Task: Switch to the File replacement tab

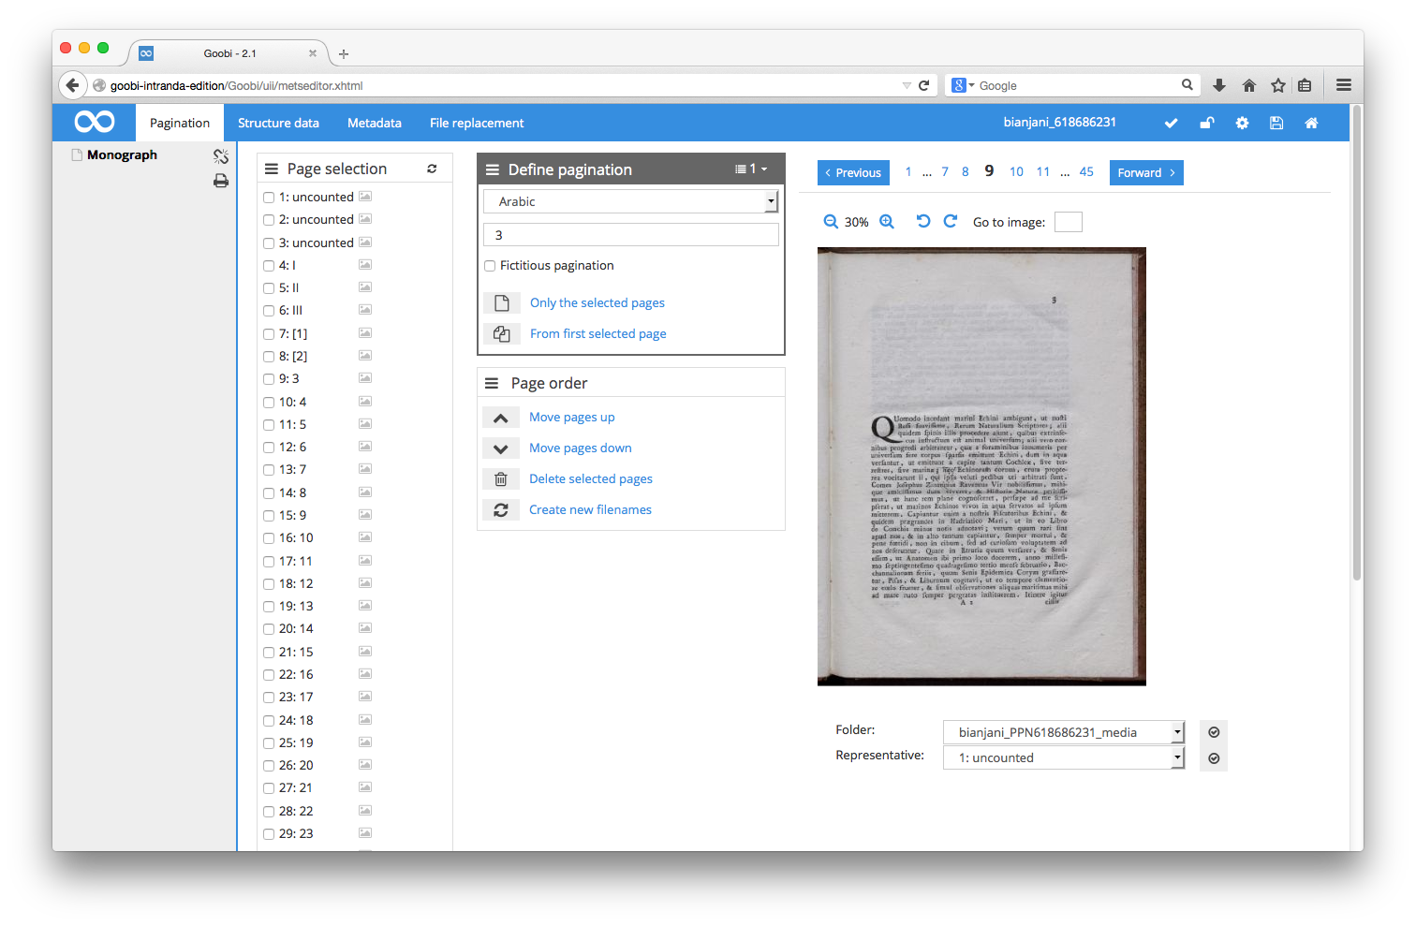Action: coord(477,123)
